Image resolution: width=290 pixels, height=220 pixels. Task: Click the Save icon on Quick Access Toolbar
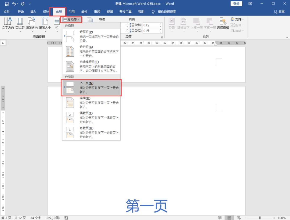(x=6, y=3)
